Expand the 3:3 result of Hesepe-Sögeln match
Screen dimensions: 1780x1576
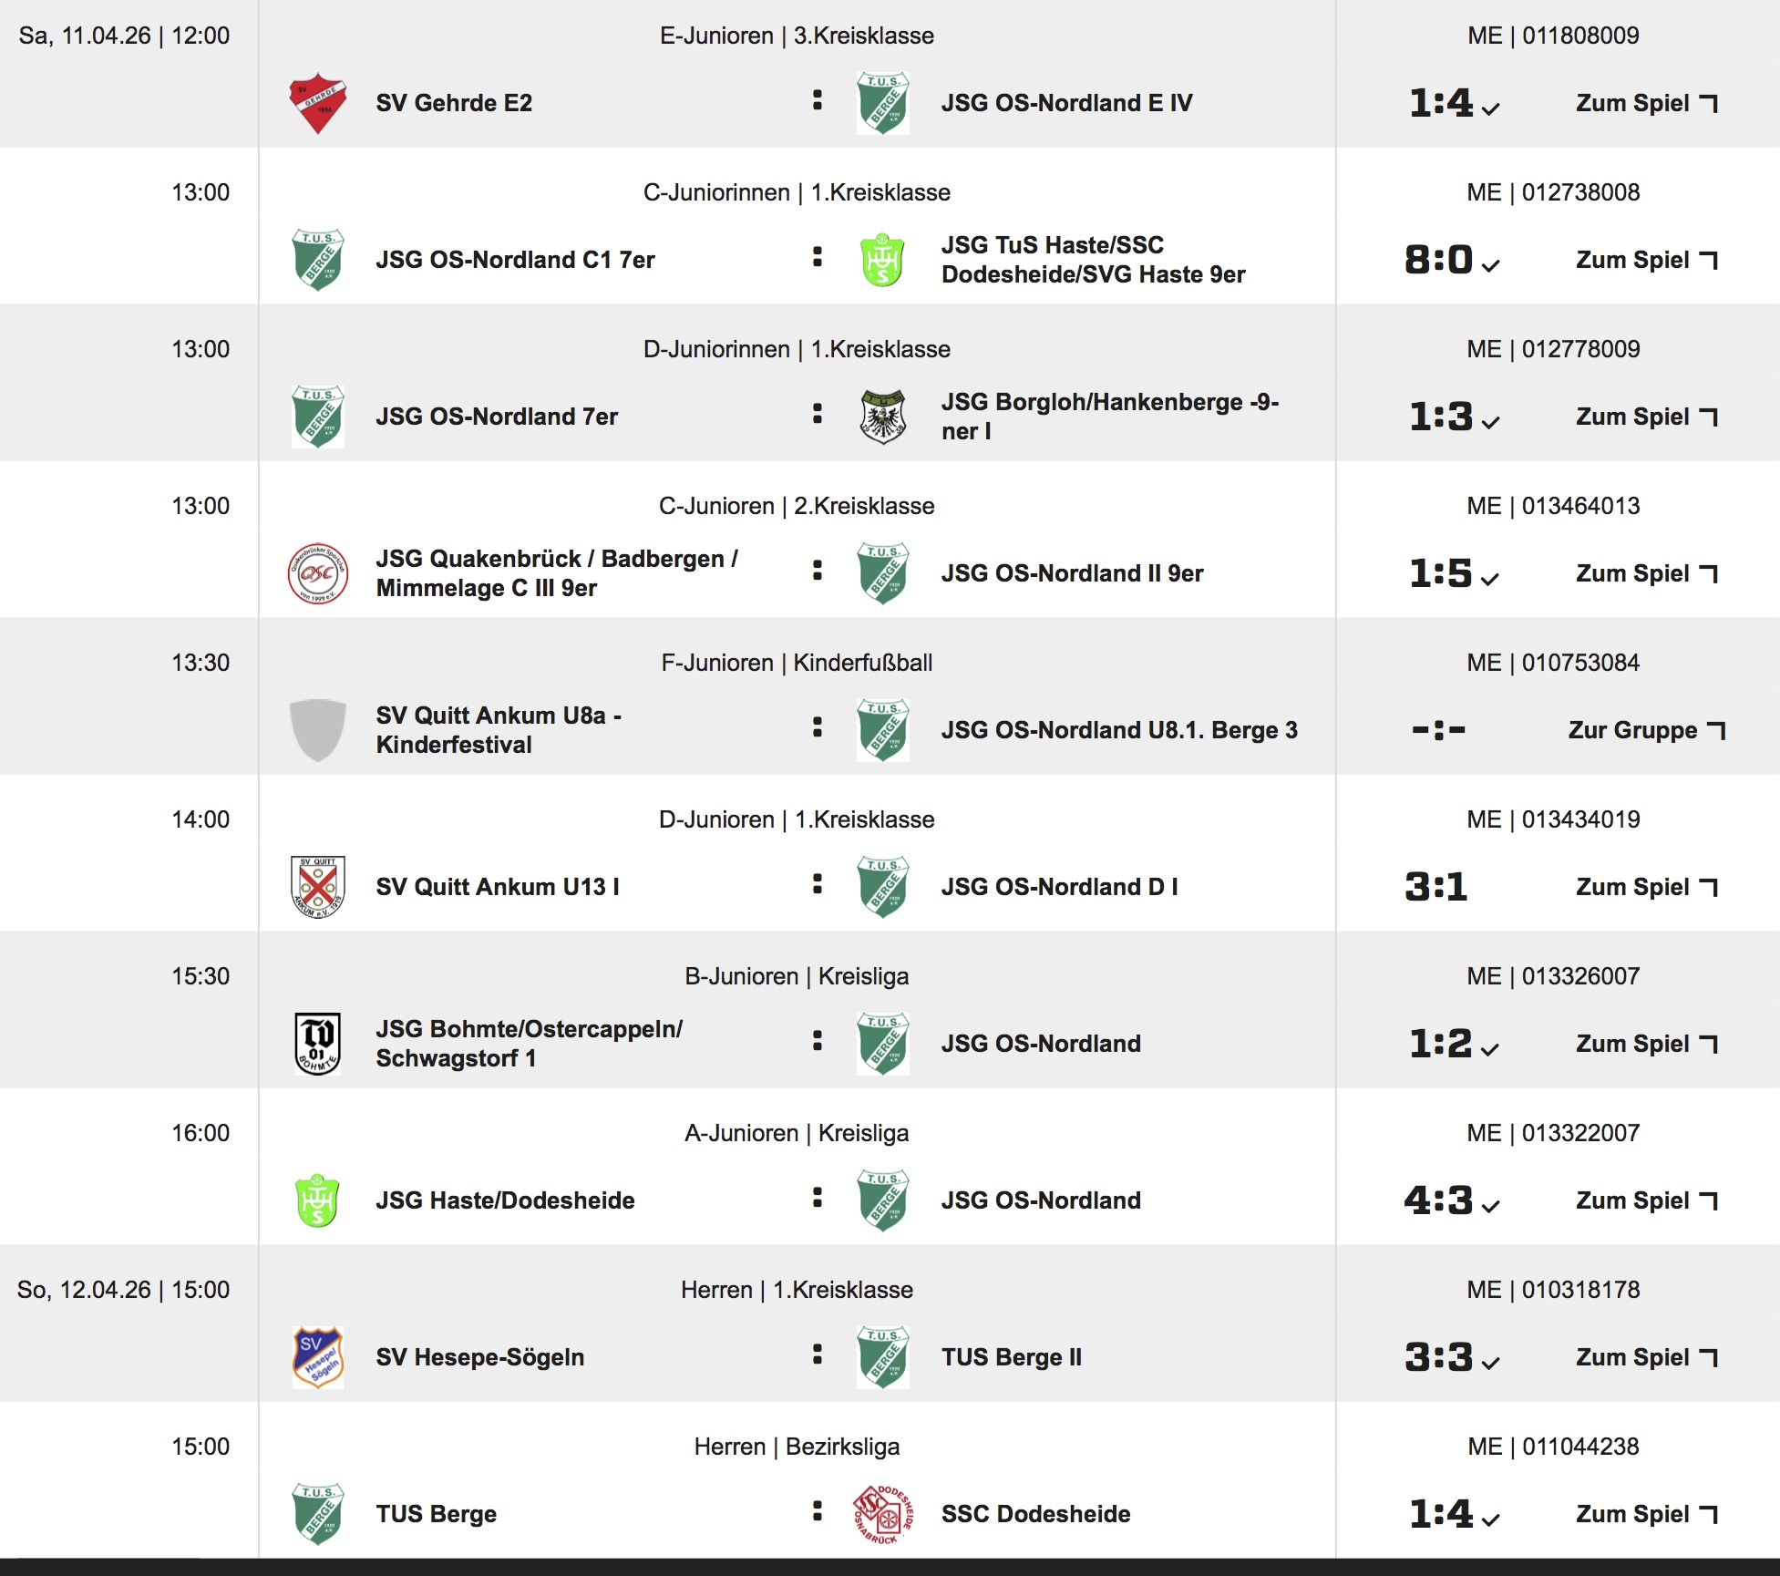pos(1490,1363)
